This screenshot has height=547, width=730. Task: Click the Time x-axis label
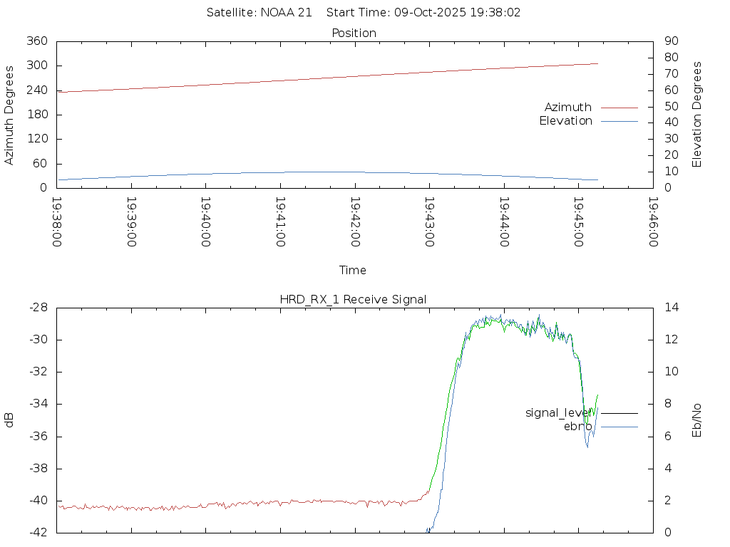(x=353, y=270)
